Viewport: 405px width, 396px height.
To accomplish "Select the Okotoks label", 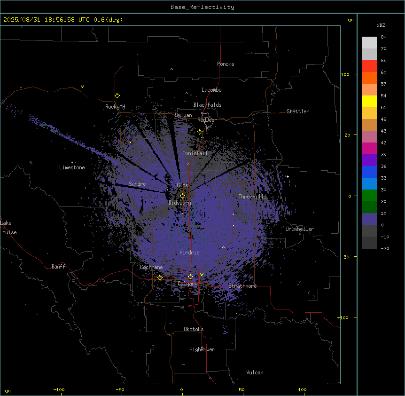I will click(x=194, y=329).
